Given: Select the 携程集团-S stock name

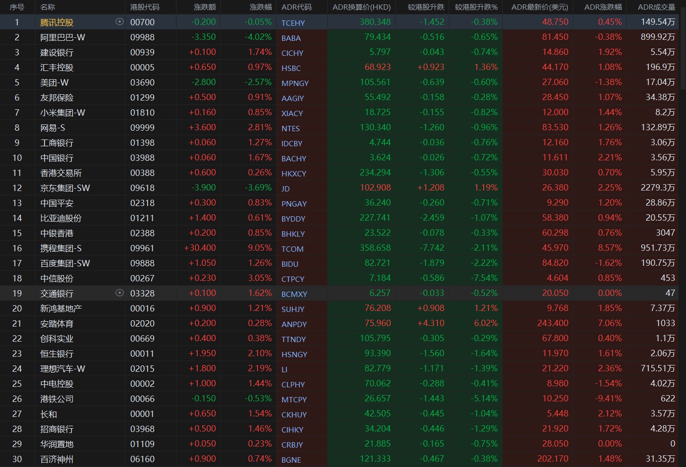Looking at the screenshot, I should pyautogui.click(x=61, y=248).
